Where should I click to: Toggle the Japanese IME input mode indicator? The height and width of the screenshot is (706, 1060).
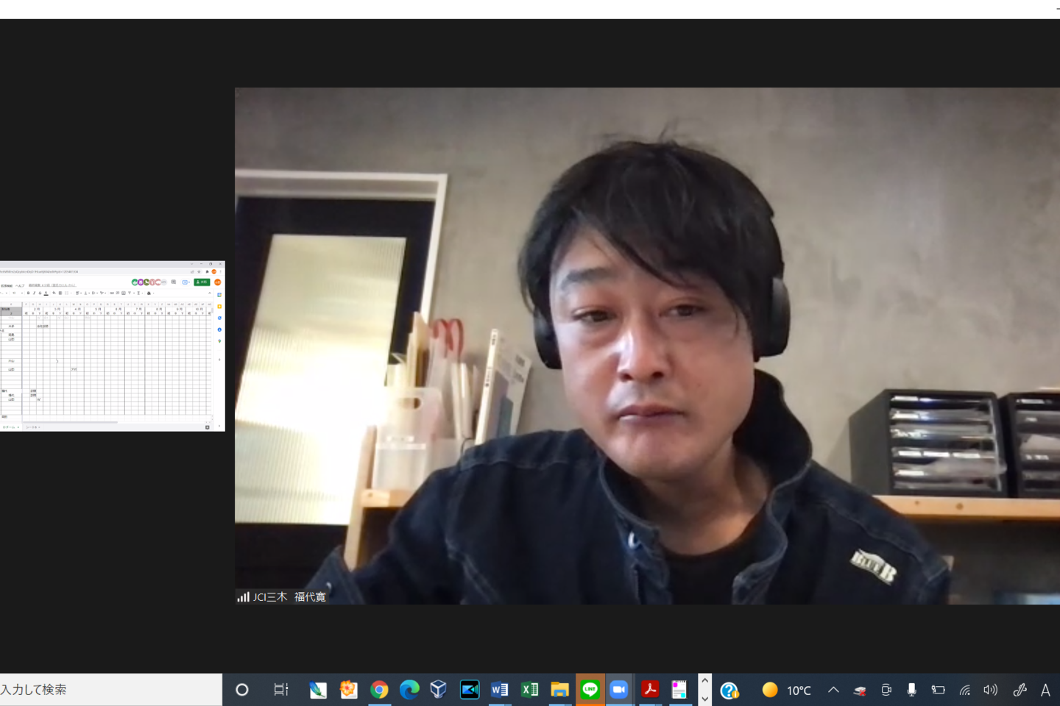pos(1045,690)
